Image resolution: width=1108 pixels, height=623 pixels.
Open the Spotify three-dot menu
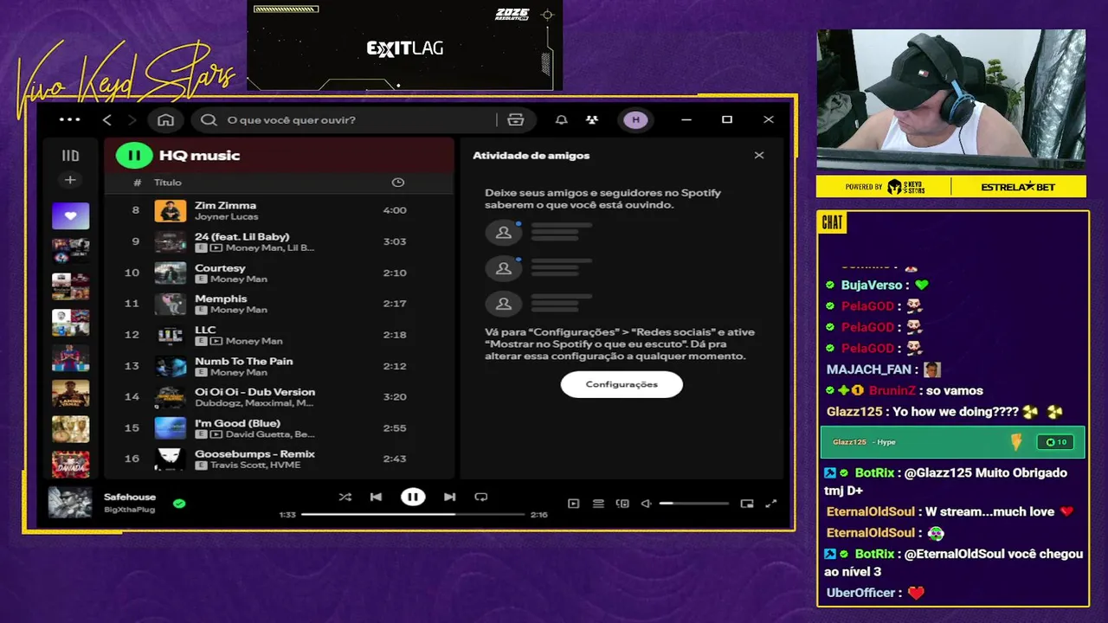[x=70, y=119]
